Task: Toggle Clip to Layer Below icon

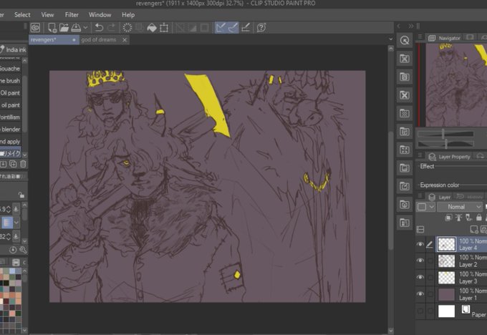Action: pos(448,218)
